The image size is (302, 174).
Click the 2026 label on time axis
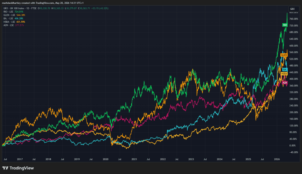(277, 159)
